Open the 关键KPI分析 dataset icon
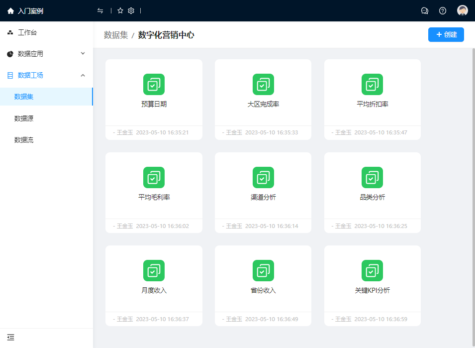The width and height of the screenshot is (475, 348). pyautogui.click(x=372, y=270)
